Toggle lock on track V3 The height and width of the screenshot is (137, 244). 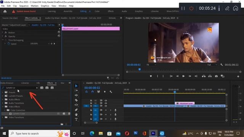point(91,100)
